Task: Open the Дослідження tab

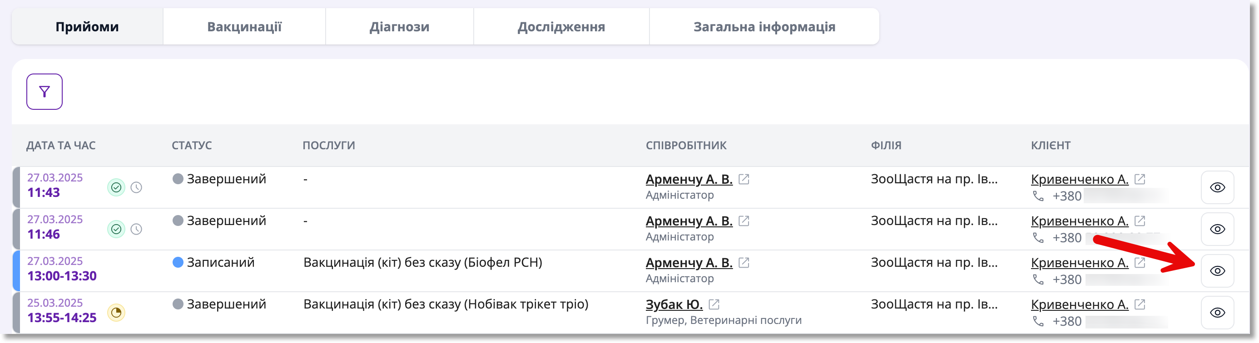Action: 561,26
